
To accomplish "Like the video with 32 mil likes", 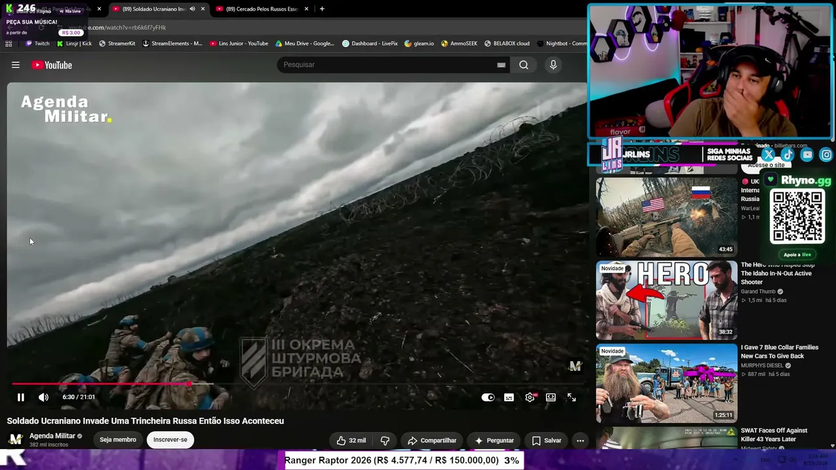I will [351, 441].
